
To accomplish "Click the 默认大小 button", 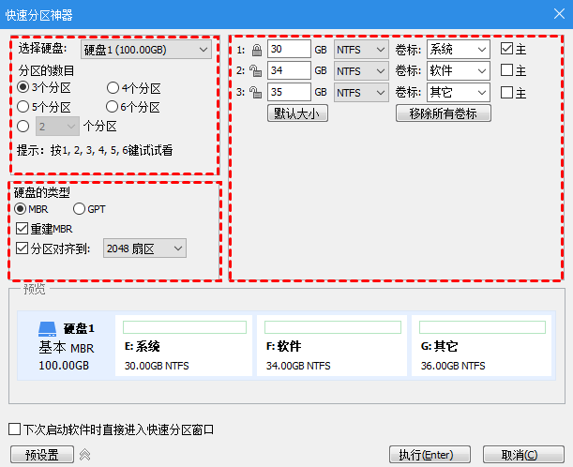I will [x=297, y=113].
